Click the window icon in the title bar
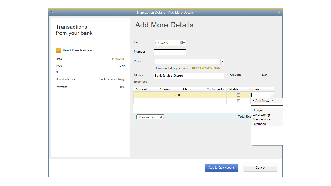Image resolution: width=331 pixels, height=186 pixels. click(x=51, y=12)
